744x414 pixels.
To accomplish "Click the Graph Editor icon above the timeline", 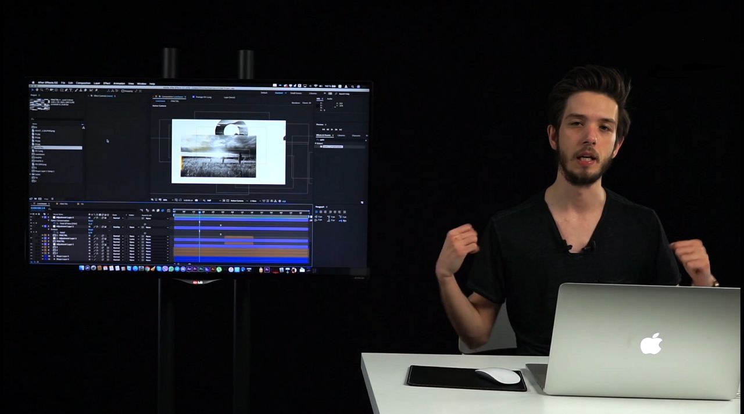I will coord(168,210).
